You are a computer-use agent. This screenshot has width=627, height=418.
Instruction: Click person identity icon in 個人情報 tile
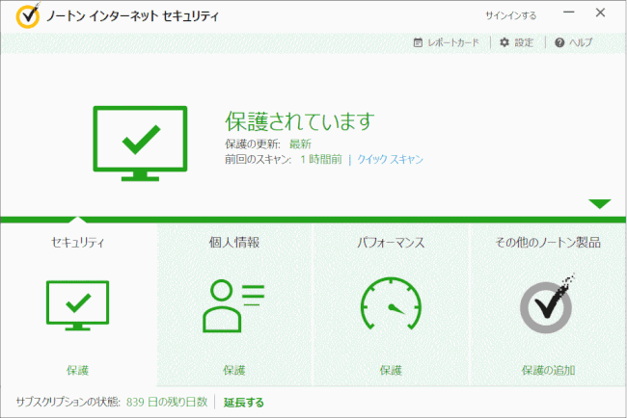233,306
